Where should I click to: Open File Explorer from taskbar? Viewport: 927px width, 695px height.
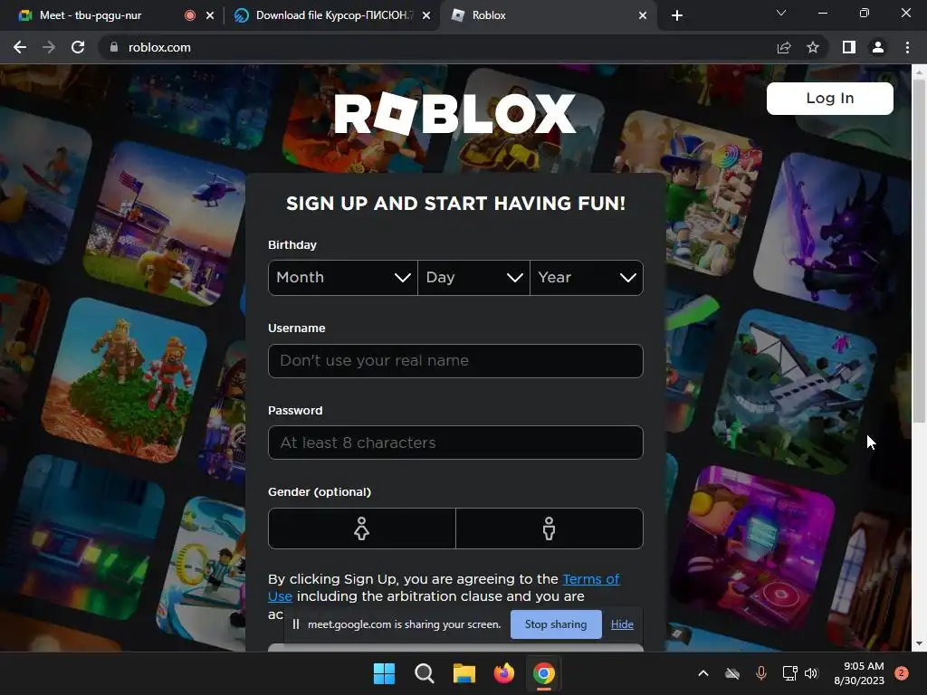(x=464, y=673)
